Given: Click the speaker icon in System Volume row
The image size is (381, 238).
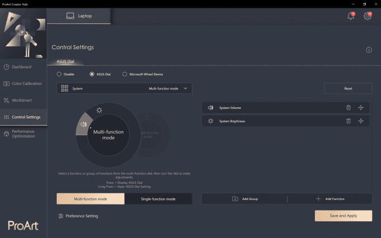Looking at the screenshot, I should coord(210,108).
